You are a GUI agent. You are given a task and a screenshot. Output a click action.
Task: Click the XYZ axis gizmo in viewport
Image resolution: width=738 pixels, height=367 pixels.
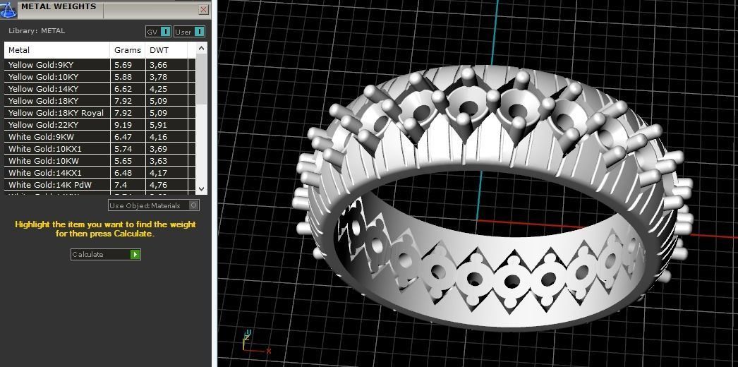pyautogui.click(x=255, y=342)
